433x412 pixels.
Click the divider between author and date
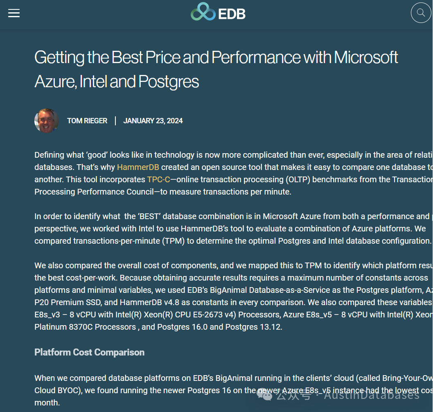(x=115, y=121)
